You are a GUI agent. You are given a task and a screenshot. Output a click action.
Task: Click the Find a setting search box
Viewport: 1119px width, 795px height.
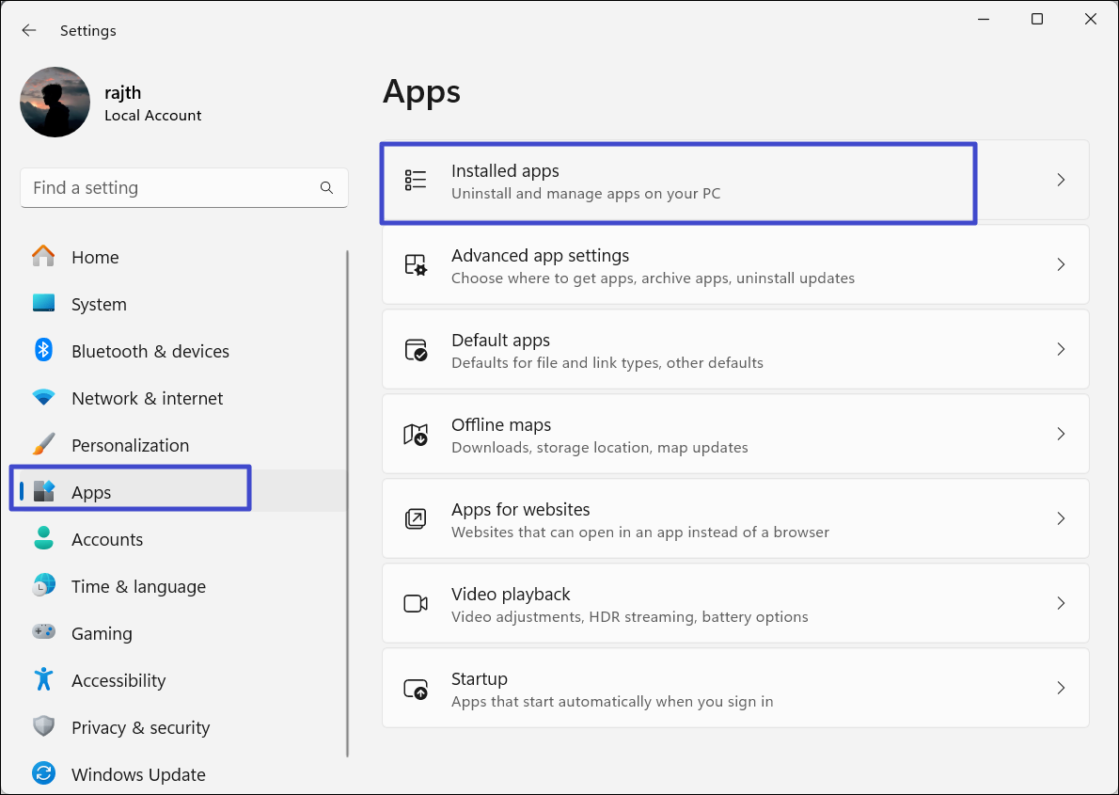point(169,188)
